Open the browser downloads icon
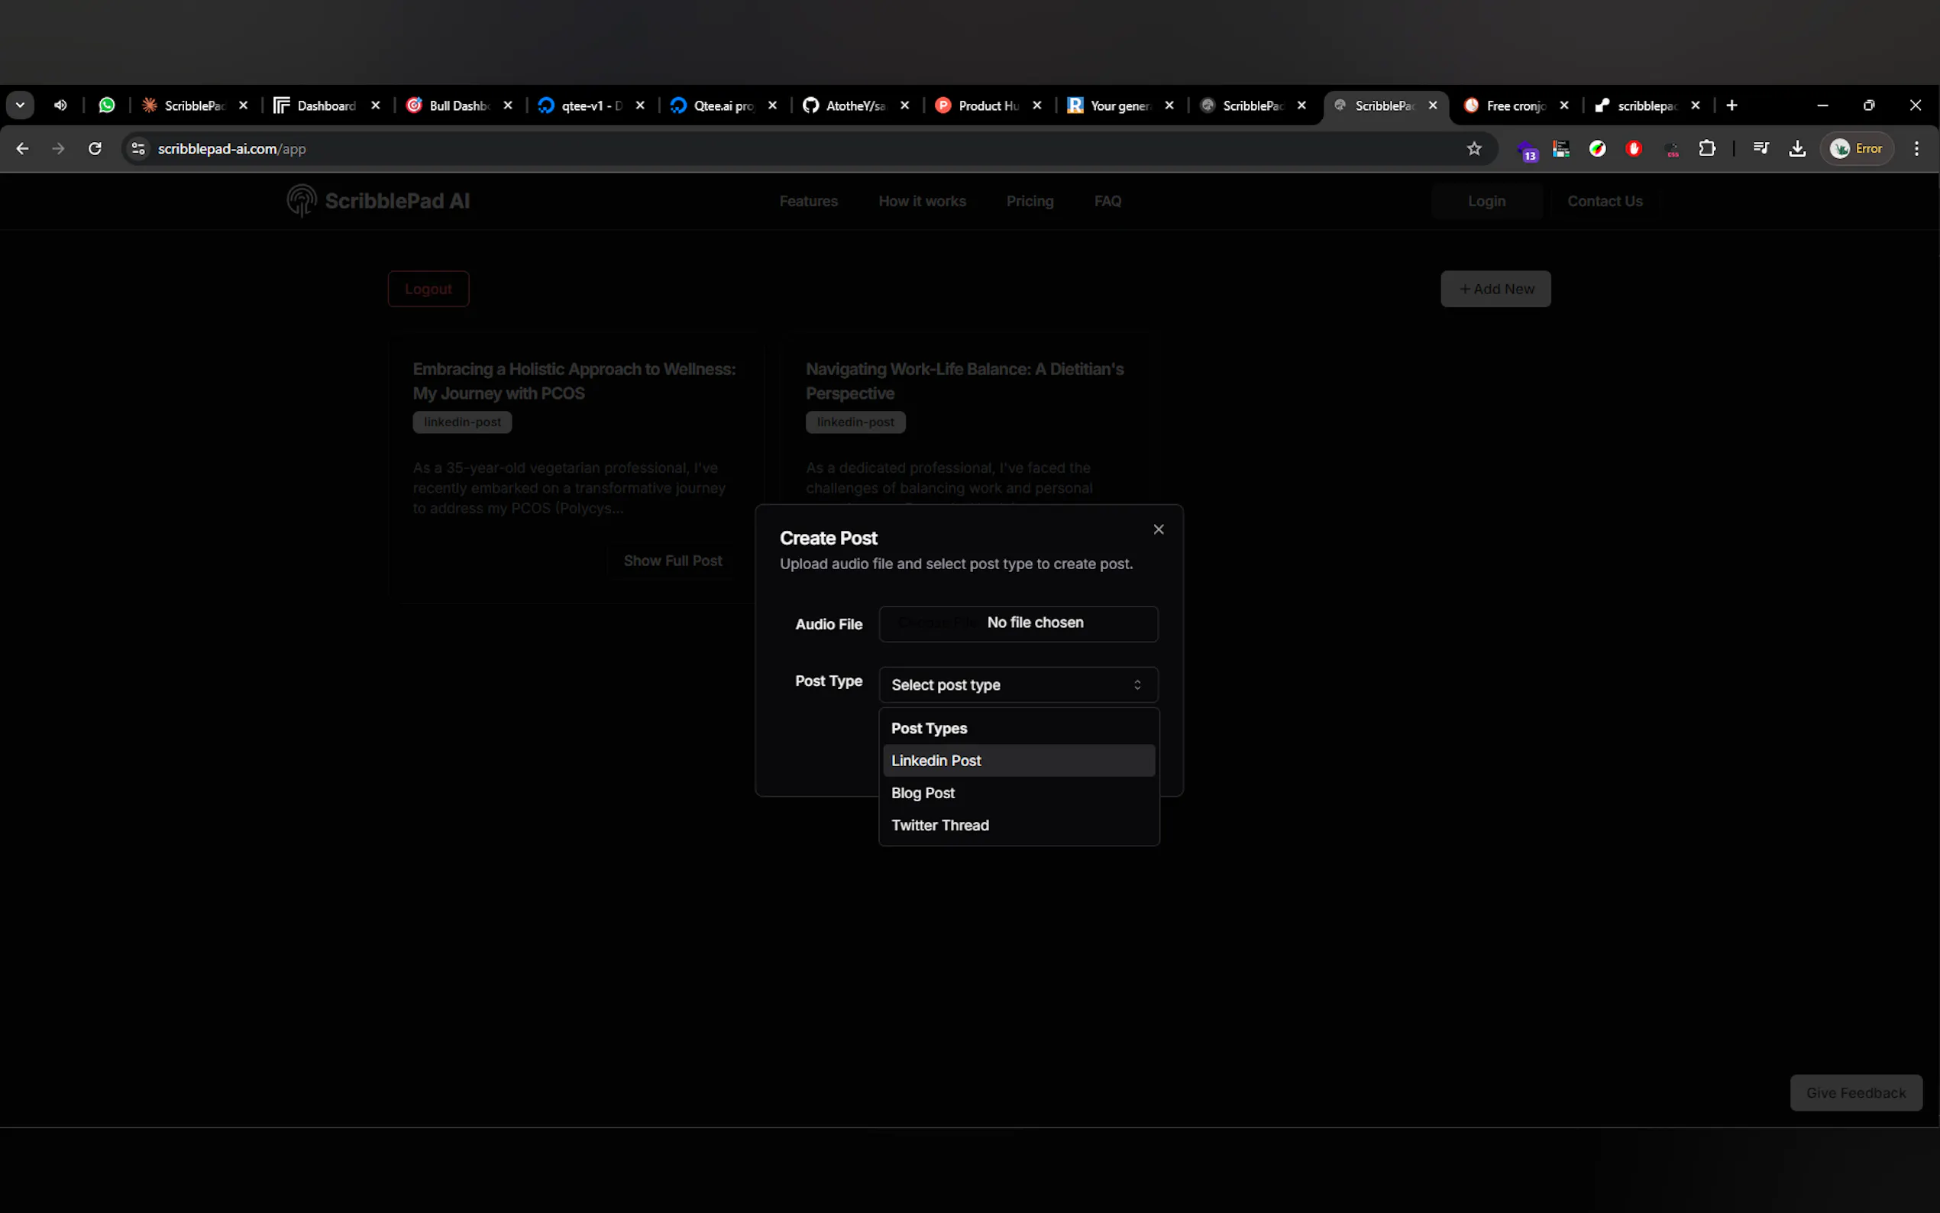 [1796, 148]
